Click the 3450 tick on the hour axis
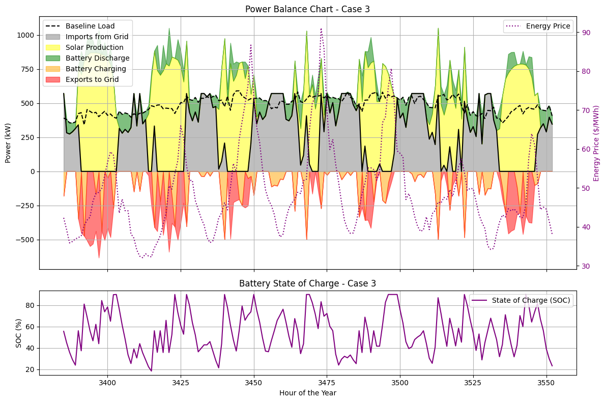 (254, 383)
